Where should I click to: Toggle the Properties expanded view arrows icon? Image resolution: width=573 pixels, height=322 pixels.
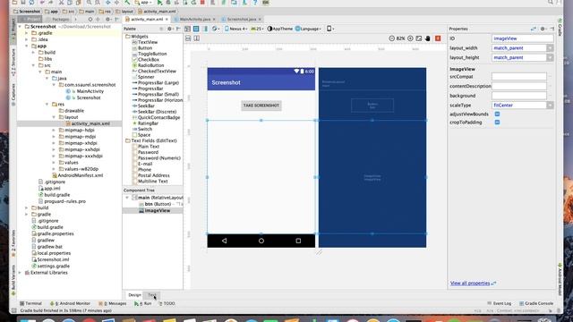pyautogui.click(x=534, y=29)
